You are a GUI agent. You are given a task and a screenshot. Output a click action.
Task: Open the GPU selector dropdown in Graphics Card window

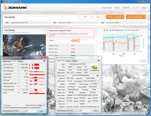pyautogui.click(x=69, y=111)
